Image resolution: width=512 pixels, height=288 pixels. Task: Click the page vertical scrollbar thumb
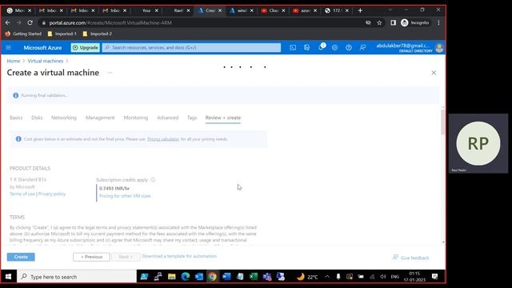[442, 122]
